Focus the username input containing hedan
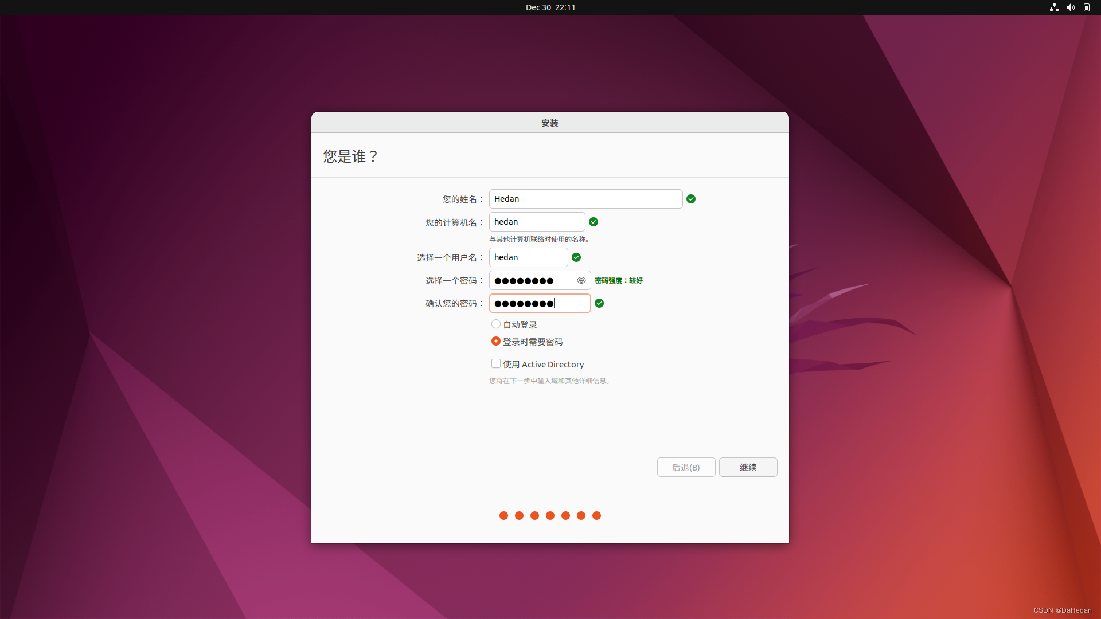This screenshot has width=1101, height=619. (x=528, y=257)
